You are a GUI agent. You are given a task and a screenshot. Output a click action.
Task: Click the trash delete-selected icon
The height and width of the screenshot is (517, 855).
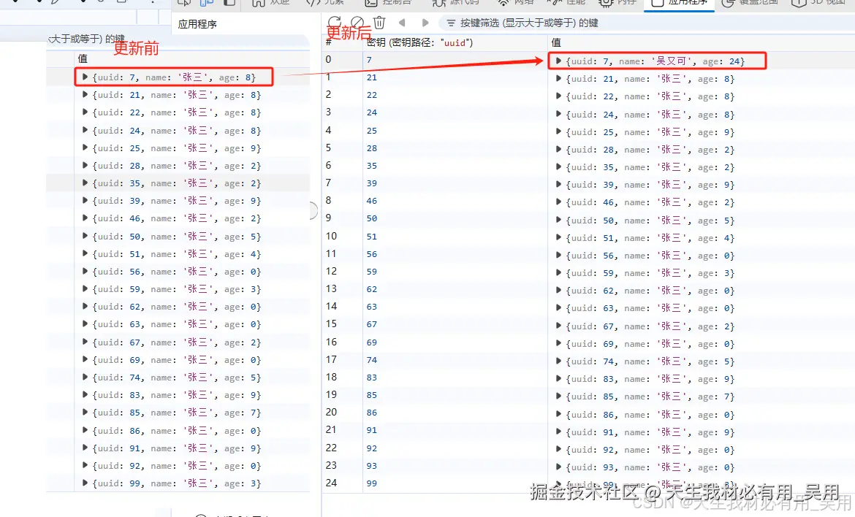[379, 23]
